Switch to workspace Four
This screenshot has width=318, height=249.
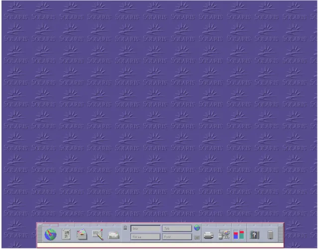pos(177,237)
